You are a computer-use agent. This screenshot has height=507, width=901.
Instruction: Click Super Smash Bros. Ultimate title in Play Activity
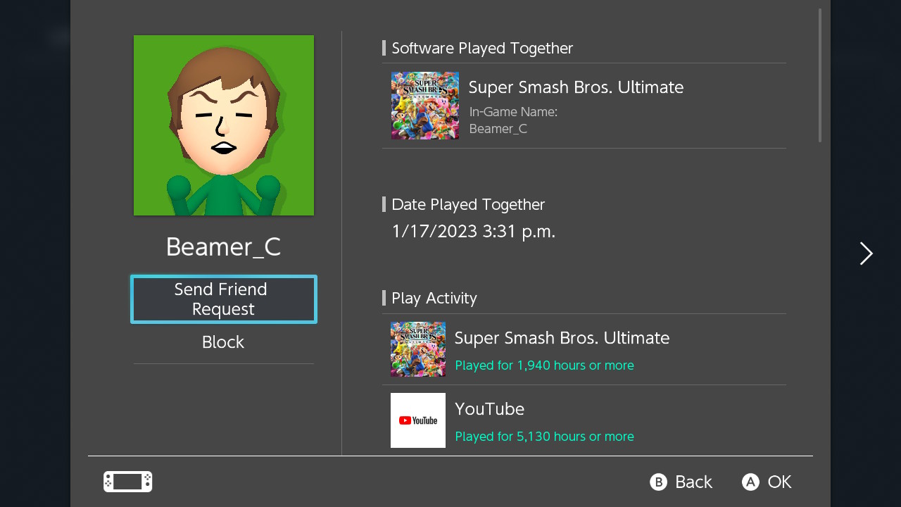(562, 338)
